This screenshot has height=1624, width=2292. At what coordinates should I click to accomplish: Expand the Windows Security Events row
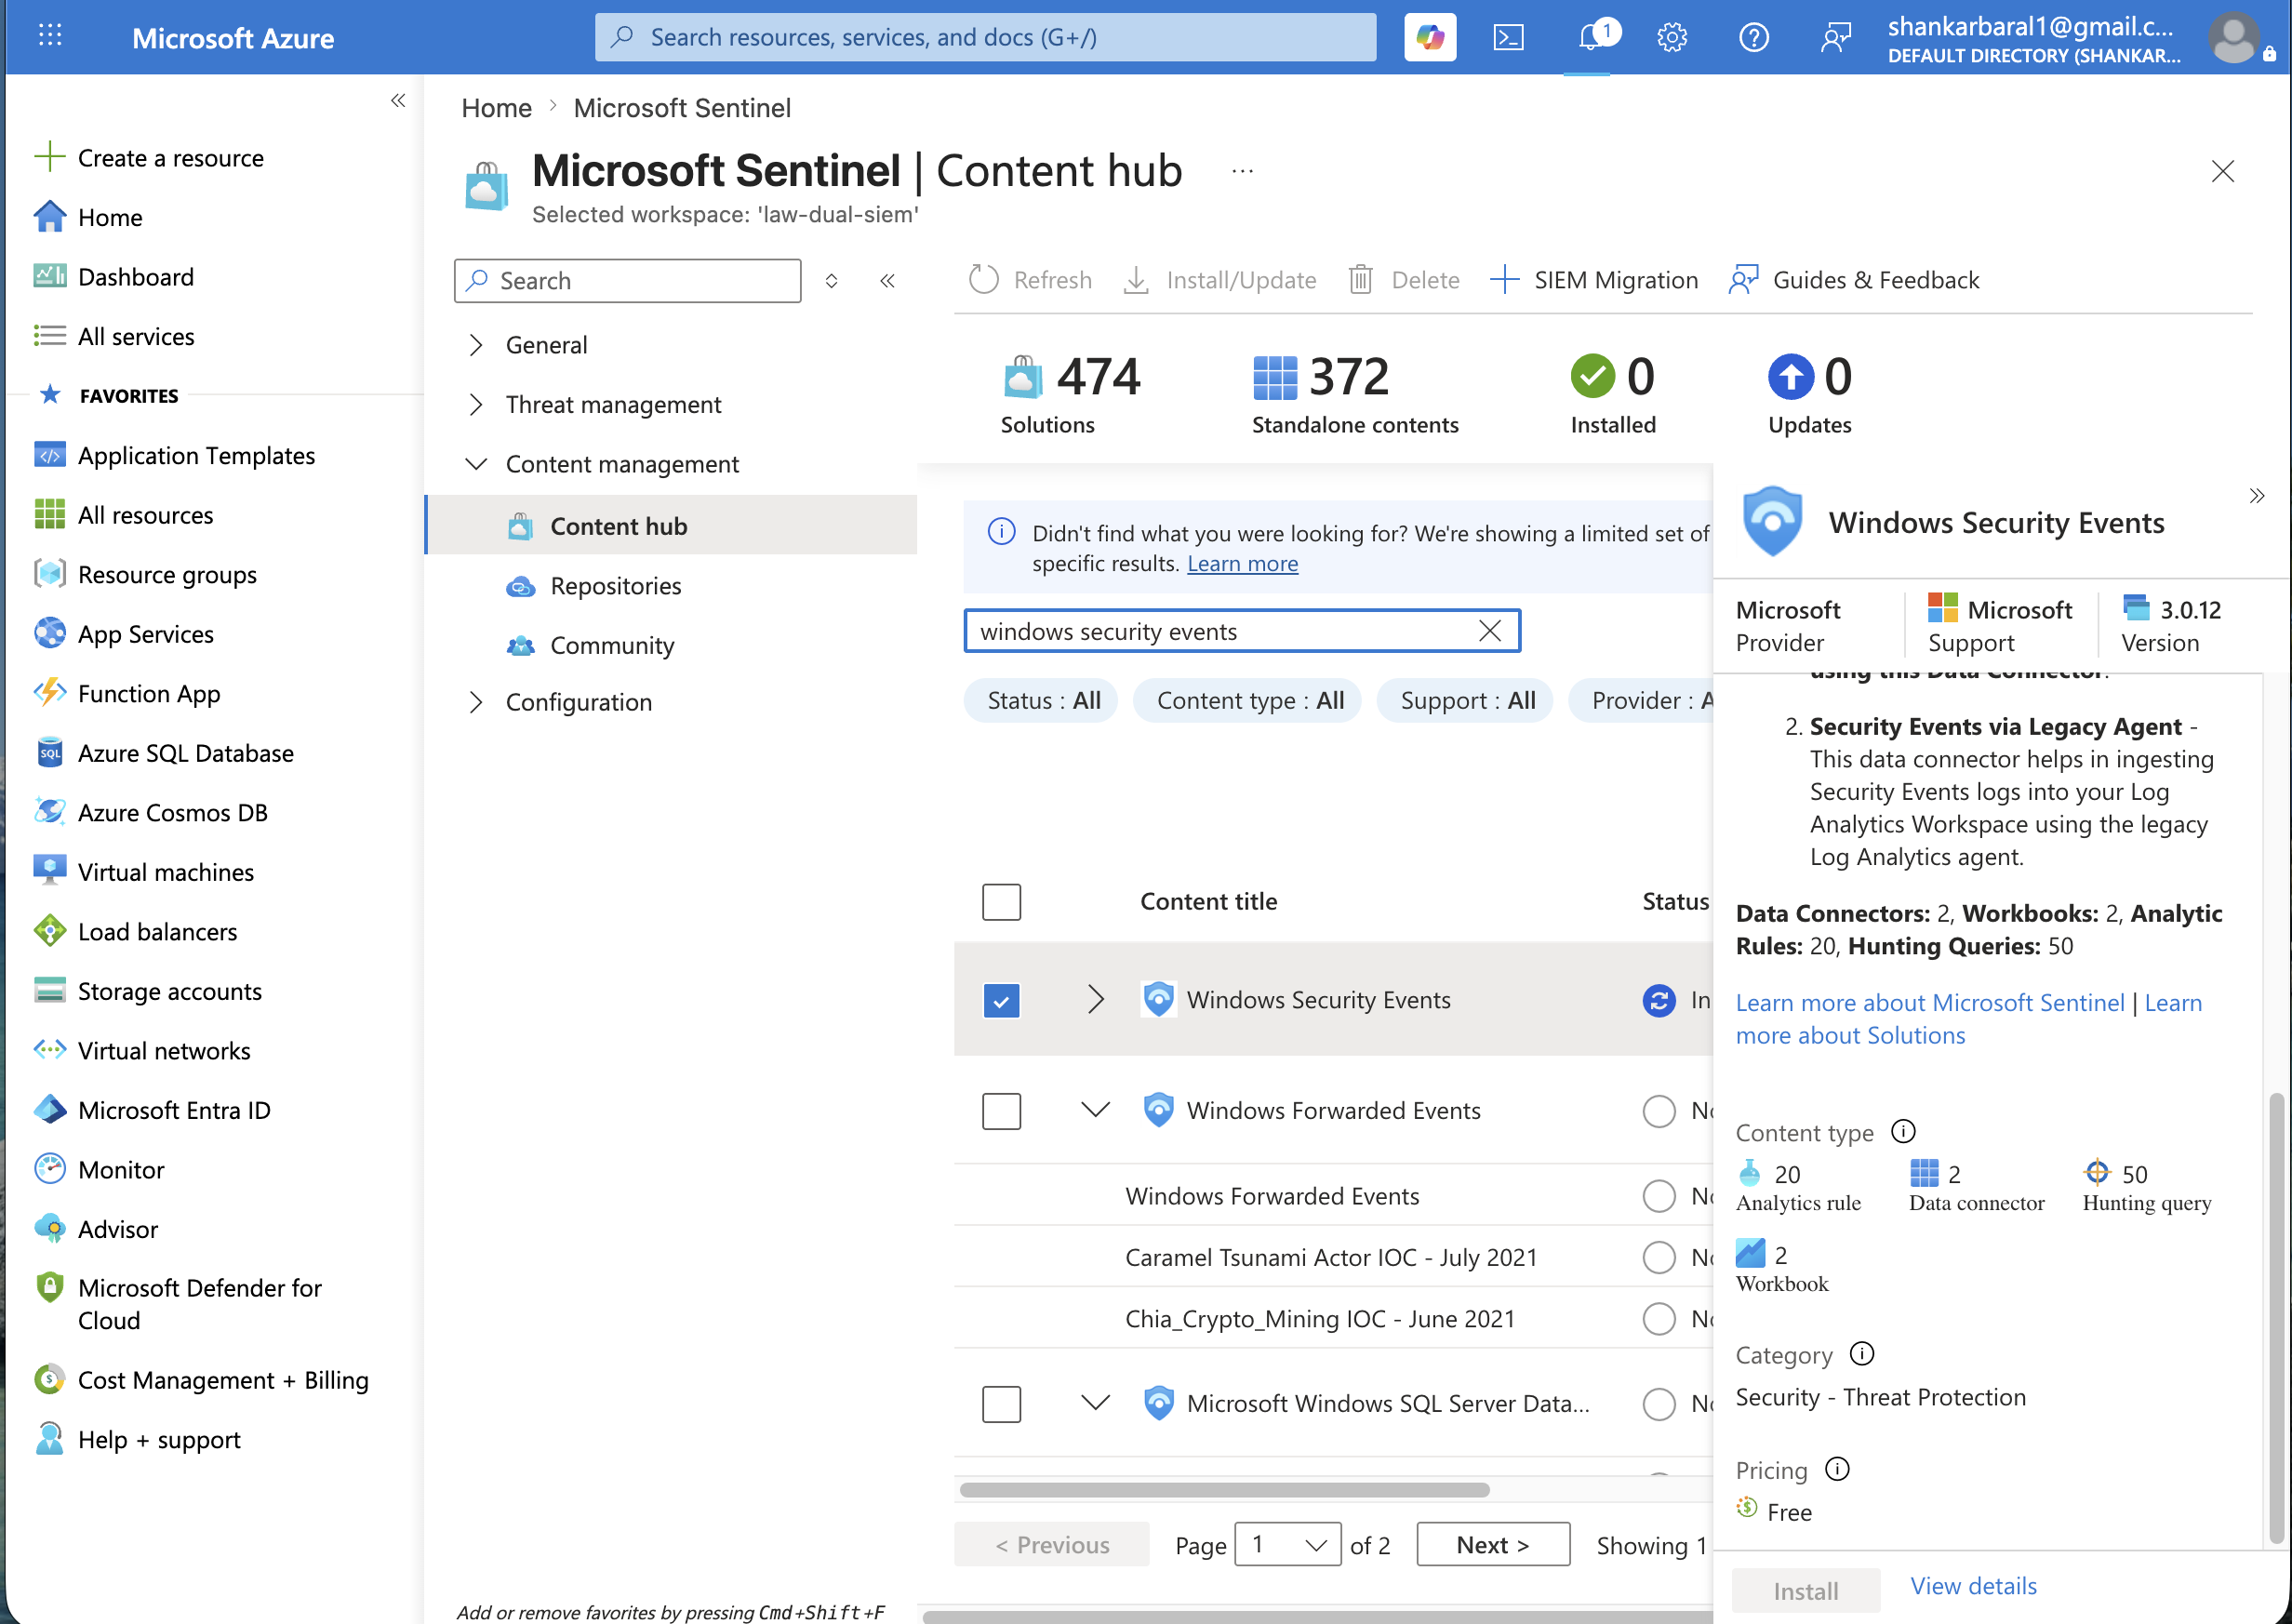tap(1096, 1000)
